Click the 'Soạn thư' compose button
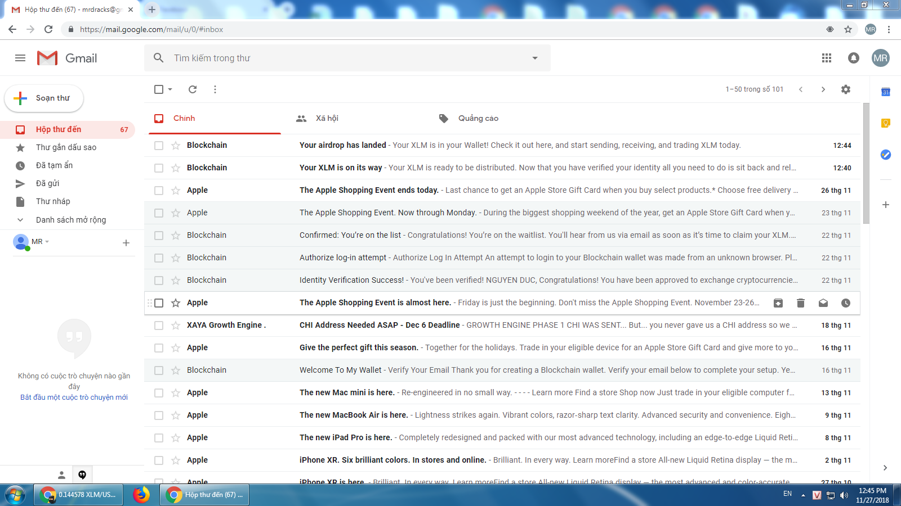Image resolution: width=901 pixels, height=506 pixels. 44,98
